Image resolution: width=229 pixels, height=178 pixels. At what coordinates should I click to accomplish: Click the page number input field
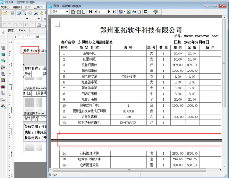click(102, 12)
